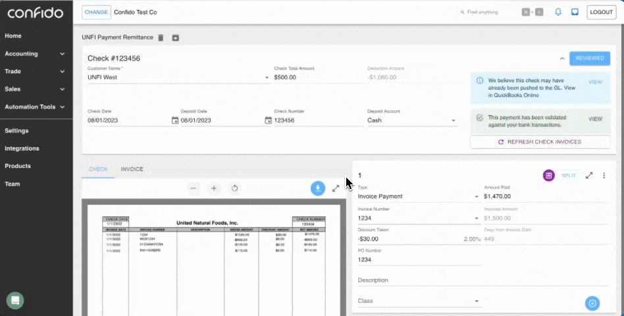The image size is (624, 316).
Task: Open the Deposit Date calendar picker
Action: pyautogui.click(x=268, y=120)
